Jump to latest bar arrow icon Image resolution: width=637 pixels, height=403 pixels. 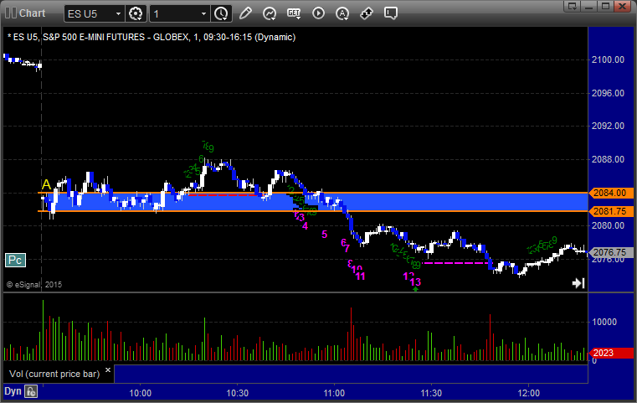point(578,283)
